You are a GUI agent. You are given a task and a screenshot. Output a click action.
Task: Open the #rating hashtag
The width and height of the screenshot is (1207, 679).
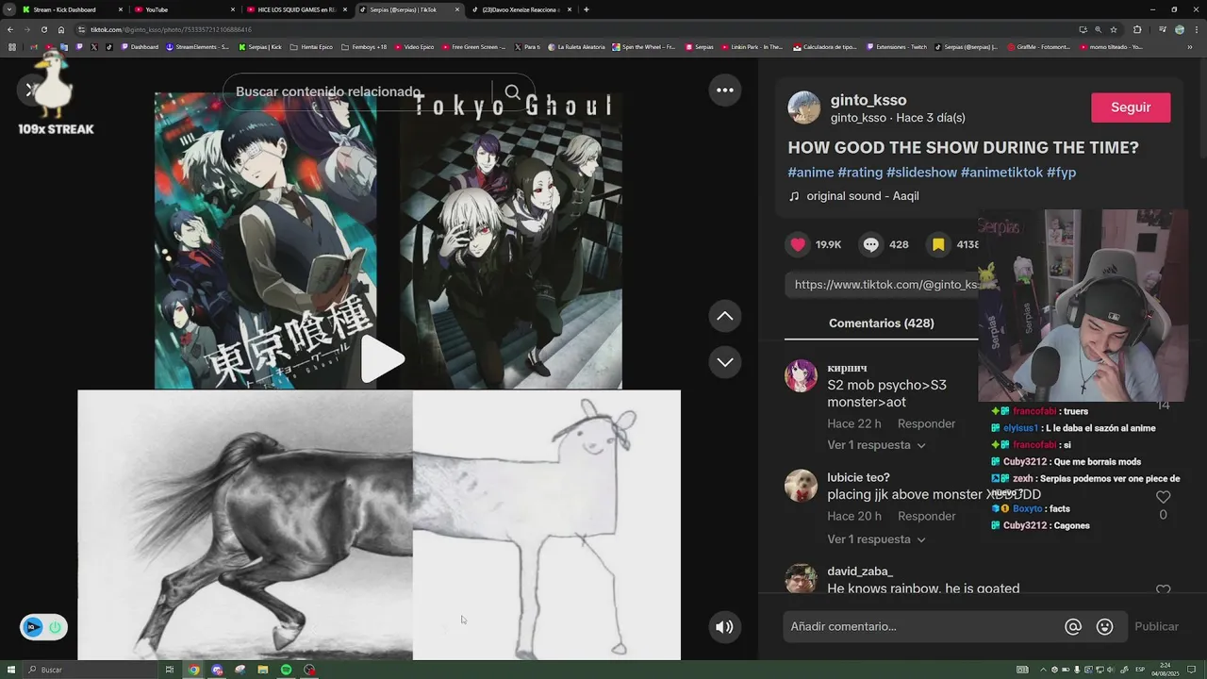(x=860, y=173)
